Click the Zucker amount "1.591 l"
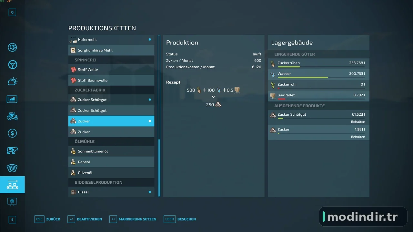 (360, 130)
